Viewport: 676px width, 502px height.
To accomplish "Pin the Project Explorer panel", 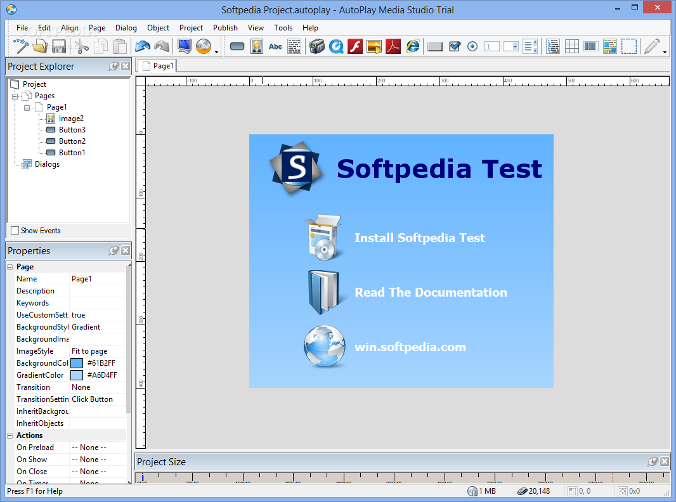I will pyautogui.click(x=114, y=66).
